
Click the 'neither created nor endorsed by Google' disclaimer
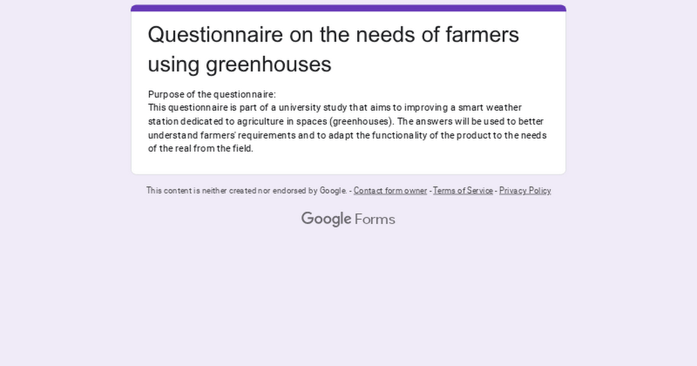(246, 191)
